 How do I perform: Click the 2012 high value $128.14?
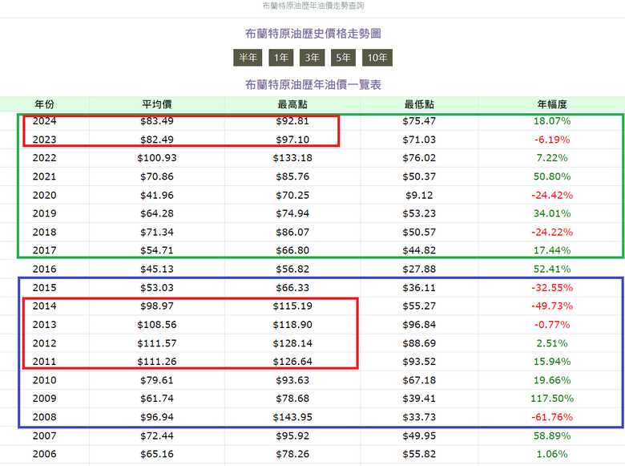pos(292,343)
